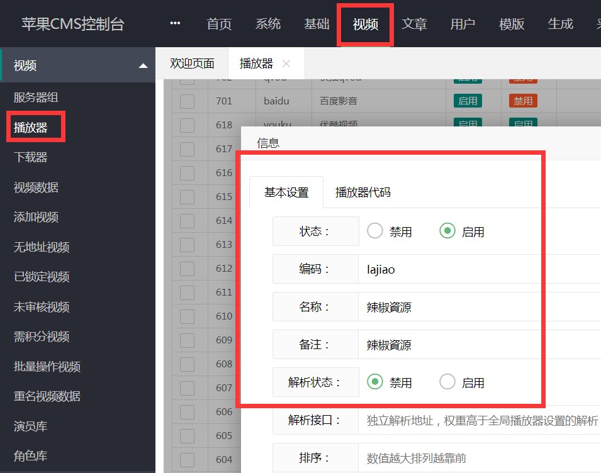Set 解析状态 to 禁用

pyautogui.click(x=375, y=382)
